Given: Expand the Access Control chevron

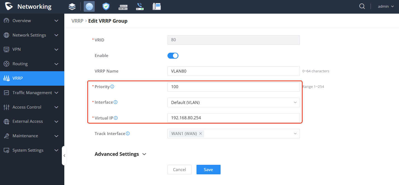Looking at the screenshot, I should tap(56, 107).
